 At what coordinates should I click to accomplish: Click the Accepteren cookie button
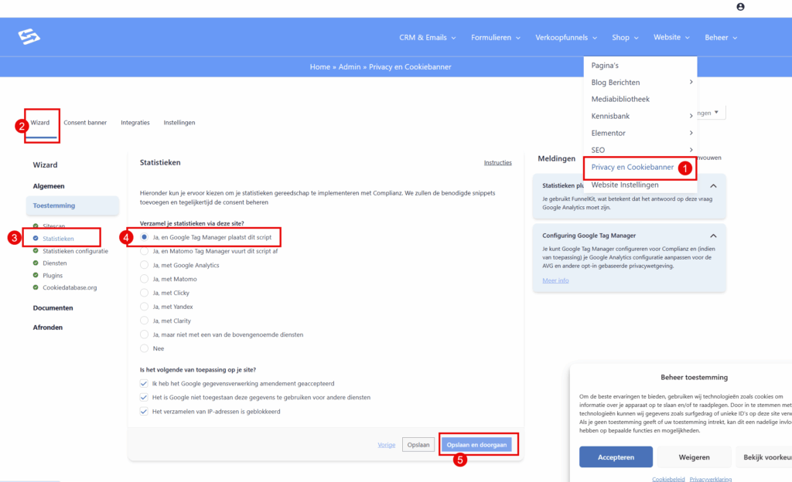616,457
